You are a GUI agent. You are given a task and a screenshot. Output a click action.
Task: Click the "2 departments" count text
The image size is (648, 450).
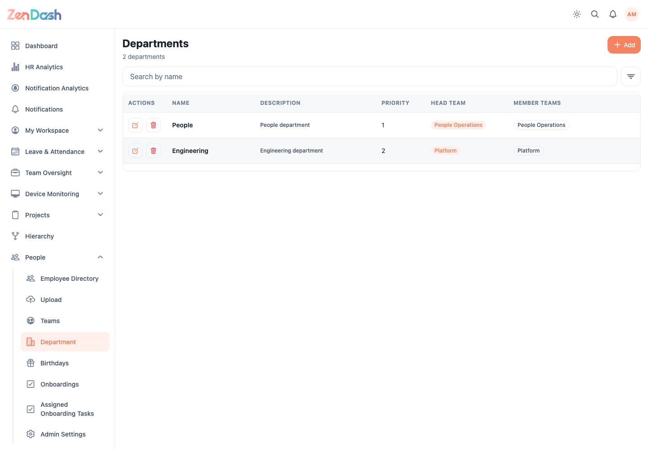(144, 57)
